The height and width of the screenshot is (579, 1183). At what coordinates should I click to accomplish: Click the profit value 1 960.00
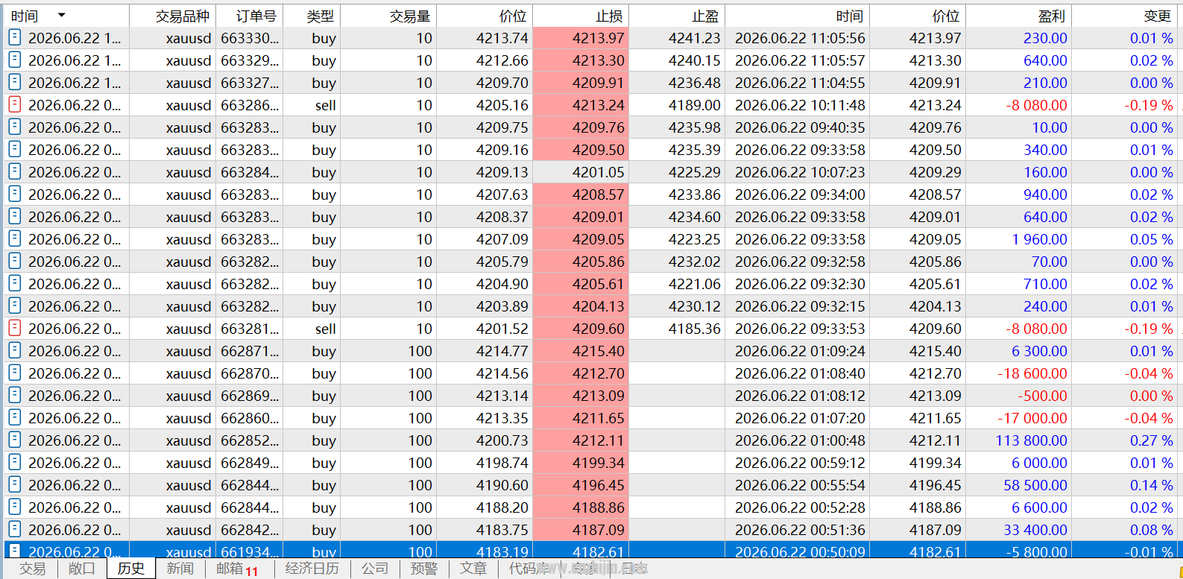click(x=1039, y=239)
